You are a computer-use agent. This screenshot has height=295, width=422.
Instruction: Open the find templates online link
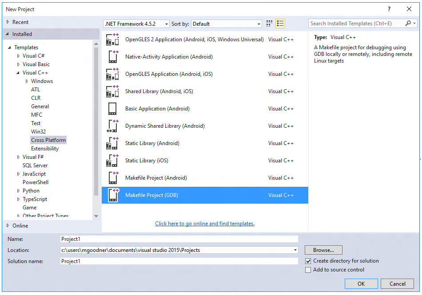[x=205, y=224]
